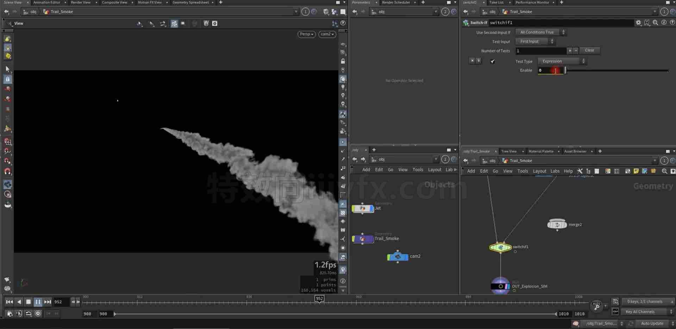Switch to the Render View tab
The height and width of the screenshot is (329, 676).
pos(81,2)
